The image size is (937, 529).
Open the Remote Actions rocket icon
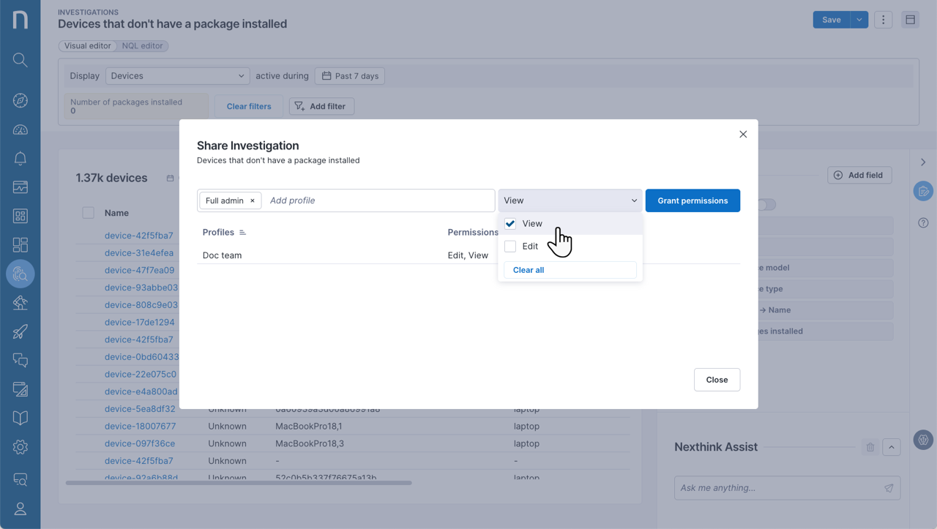pyautogui.click(x=20, y=331)
